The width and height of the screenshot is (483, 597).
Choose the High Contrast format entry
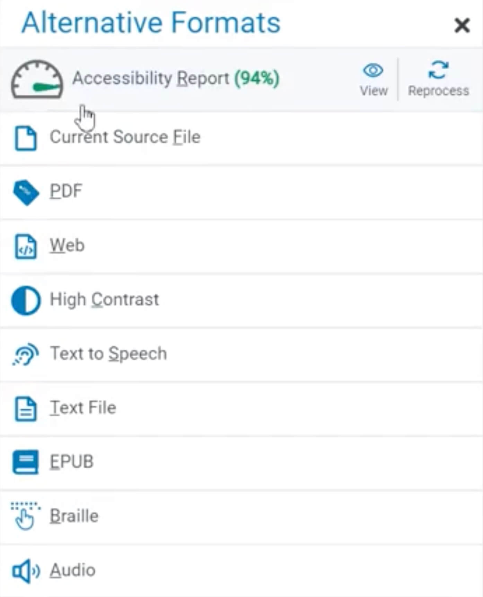tap(104, 300)
